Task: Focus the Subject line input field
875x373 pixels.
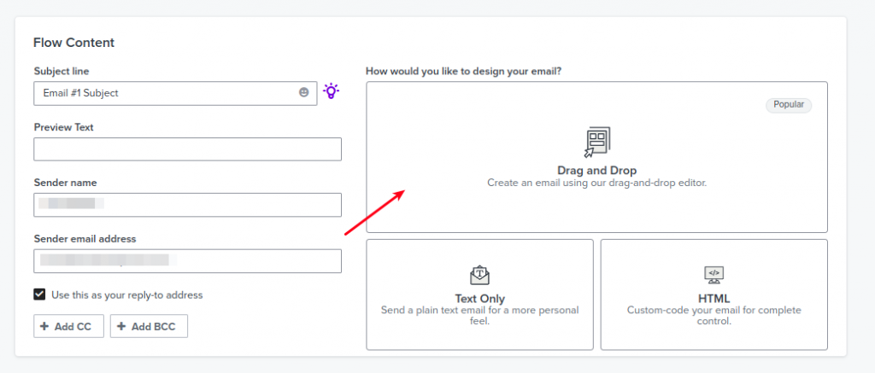Action: tap(175, 93)
